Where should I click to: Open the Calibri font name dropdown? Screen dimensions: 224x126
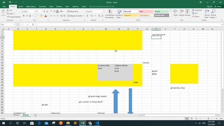pos(34,12)
